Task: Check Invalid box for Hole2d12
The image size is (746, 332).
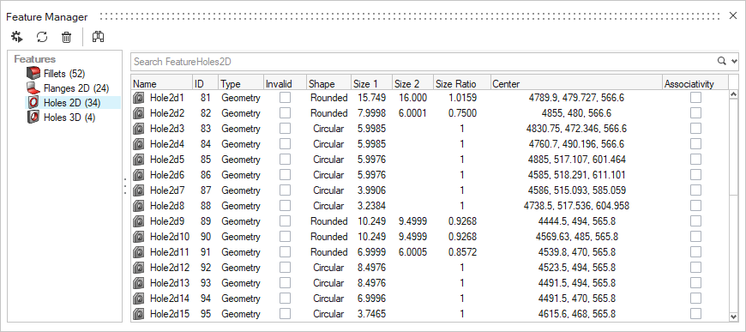Action: 285,268
